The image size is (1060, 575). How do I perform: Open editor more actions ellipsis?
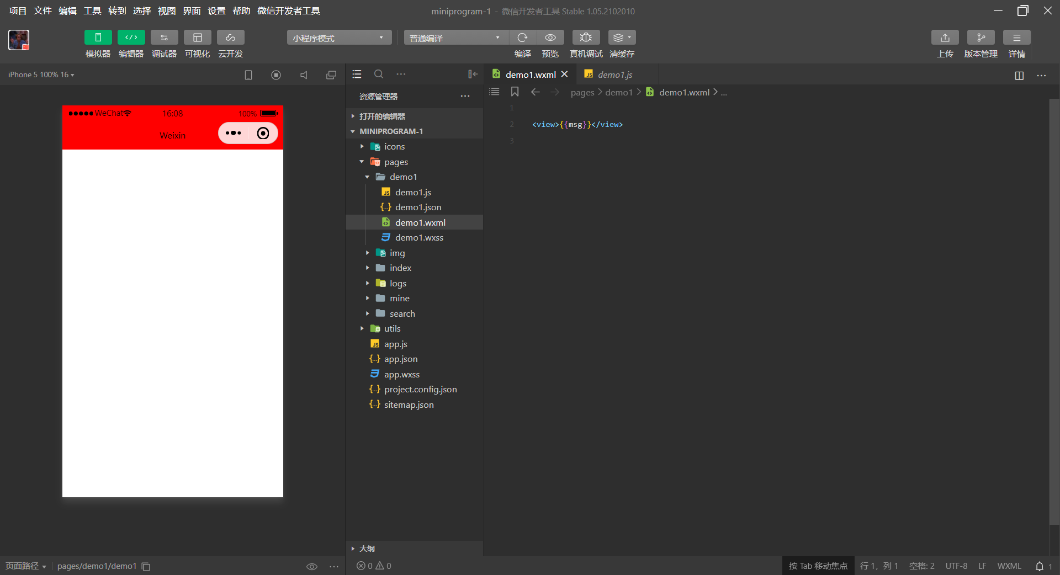point(1041,76)
